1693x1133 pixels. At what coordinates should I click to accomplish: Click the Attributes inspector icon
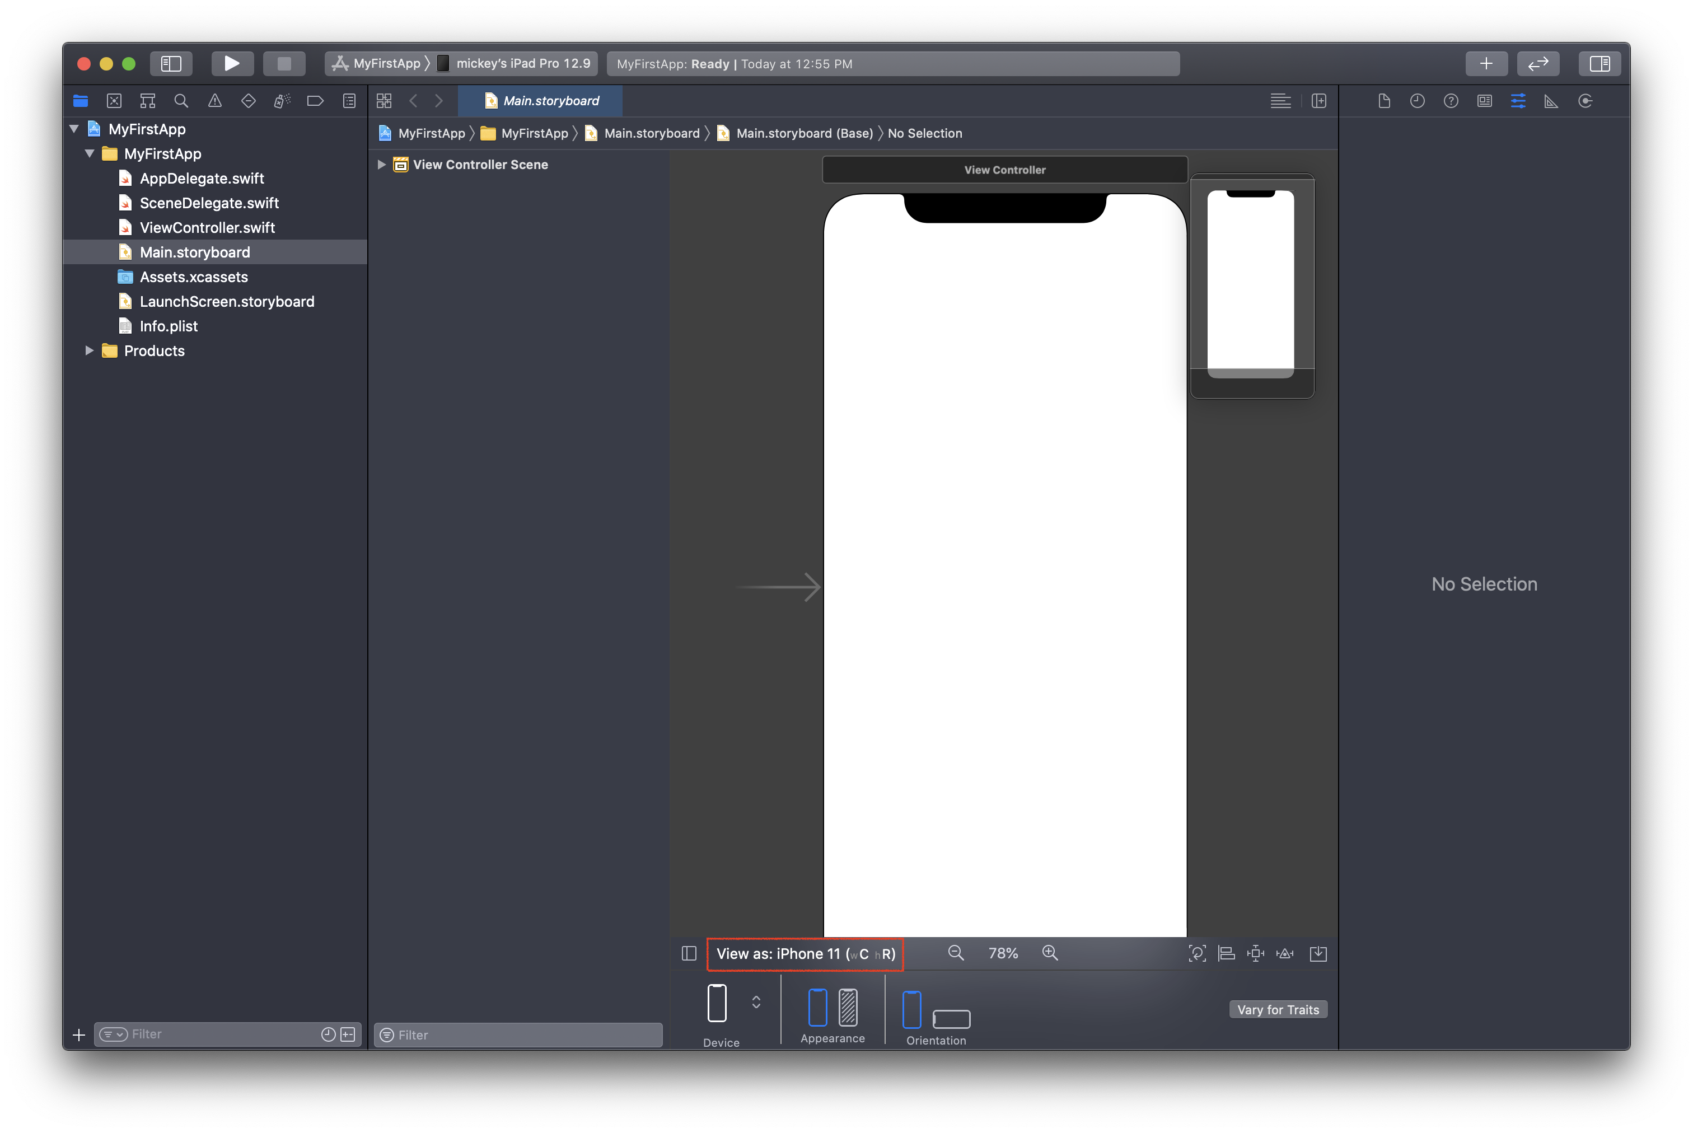1518,100
